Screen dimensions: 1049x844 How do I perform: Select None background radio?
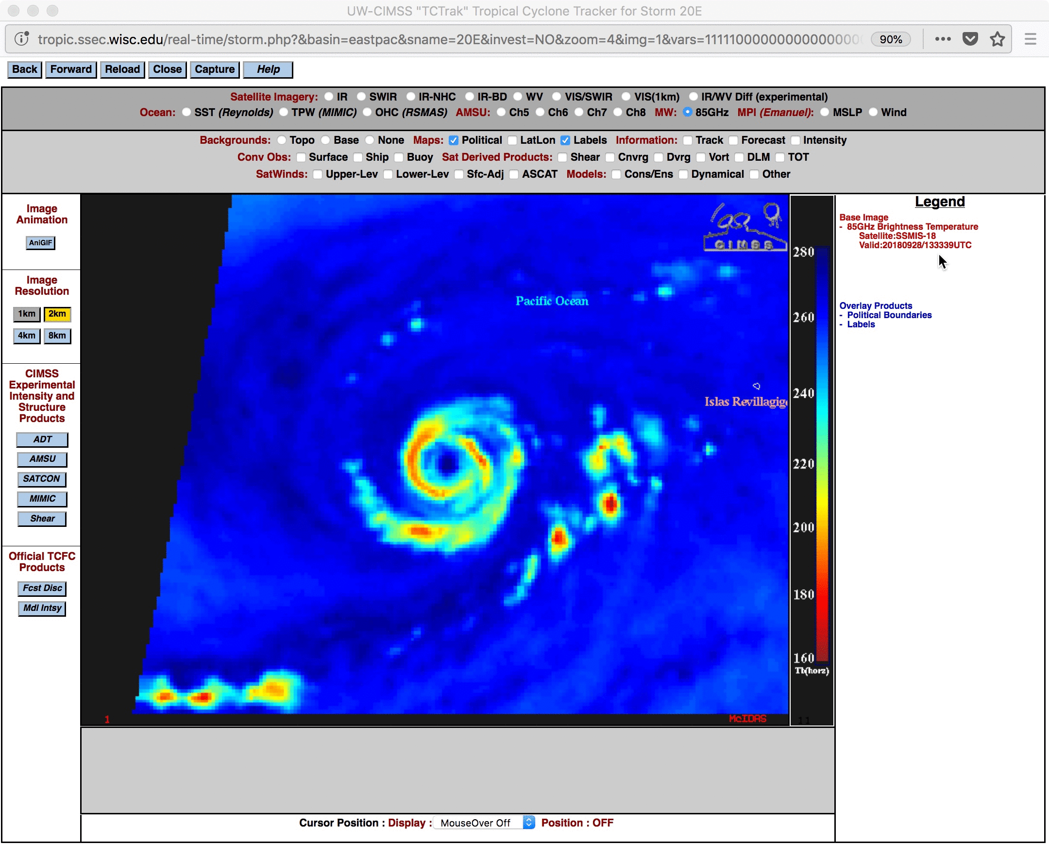(x=370, y=140)
